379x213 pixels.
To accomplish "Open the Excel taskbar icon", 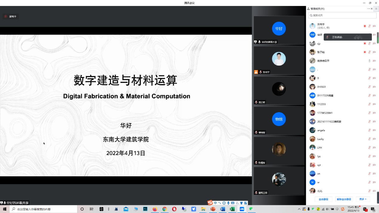I will [232, 209].
